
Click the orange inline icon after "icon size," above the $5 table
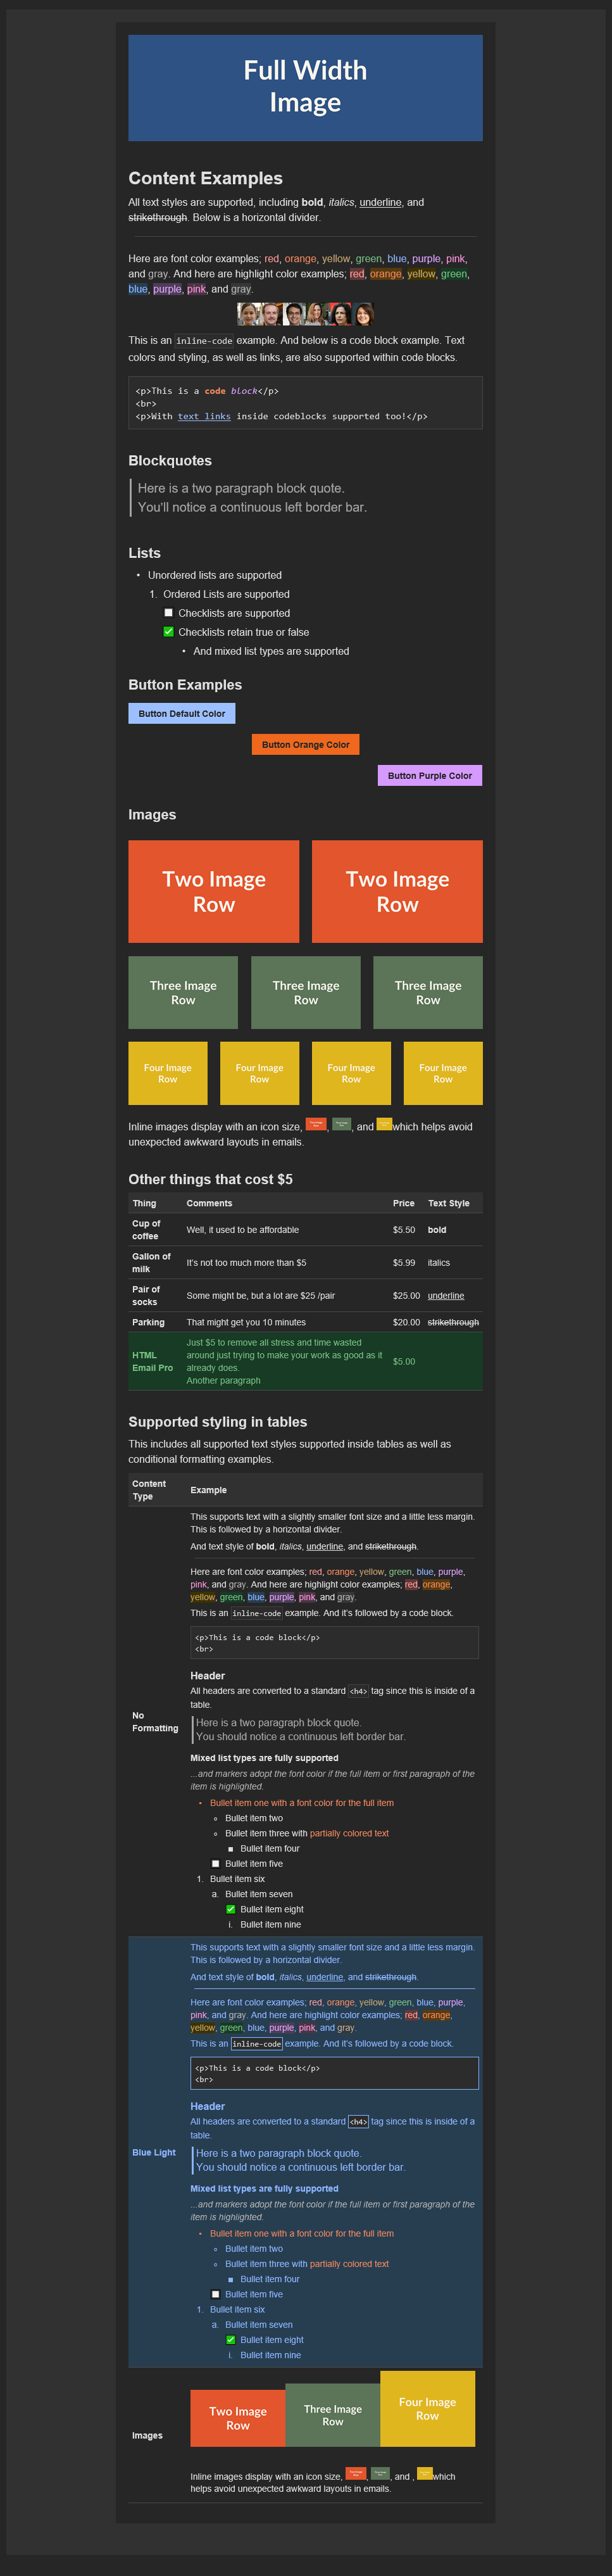(x=316, y=1124)
